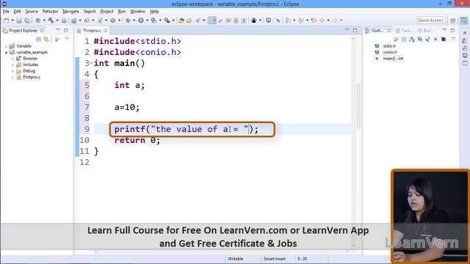Image resolution: width=470 pixels, height=264 pixels.
Task: Open the Source menu
Action: tap(32, 12)
